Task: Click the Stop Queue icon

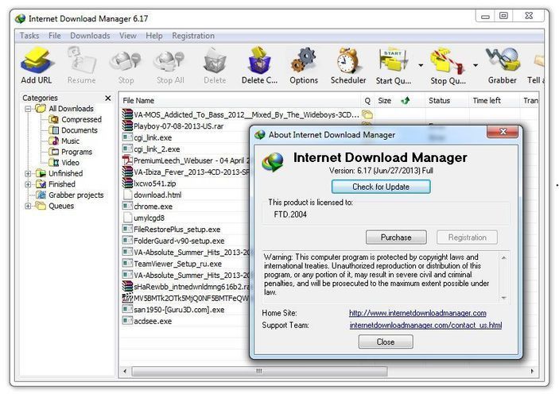Action: 447,60
